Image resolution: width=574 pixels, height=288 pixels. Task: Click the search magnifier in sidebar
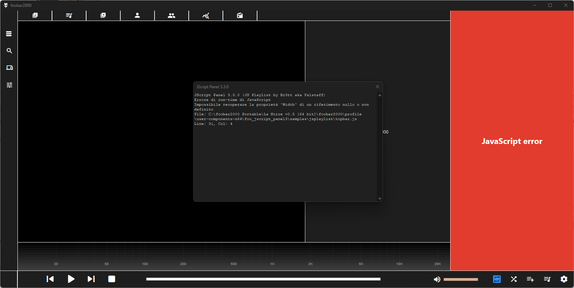(x=9, y=51)
